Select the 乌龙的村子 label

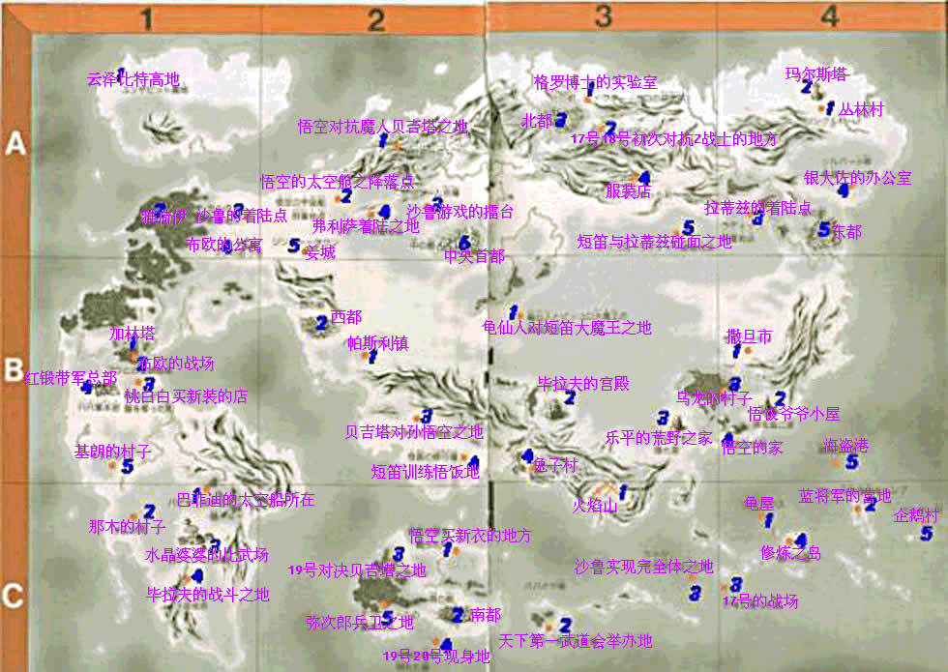coord(714,398)
